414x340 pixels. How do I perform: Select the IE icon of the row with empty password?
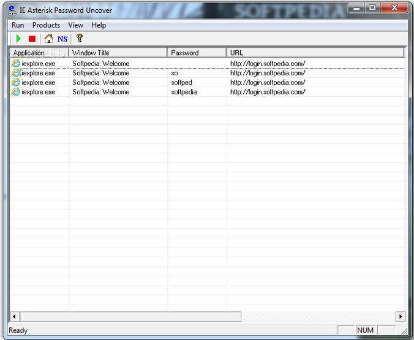coord(16,63)
